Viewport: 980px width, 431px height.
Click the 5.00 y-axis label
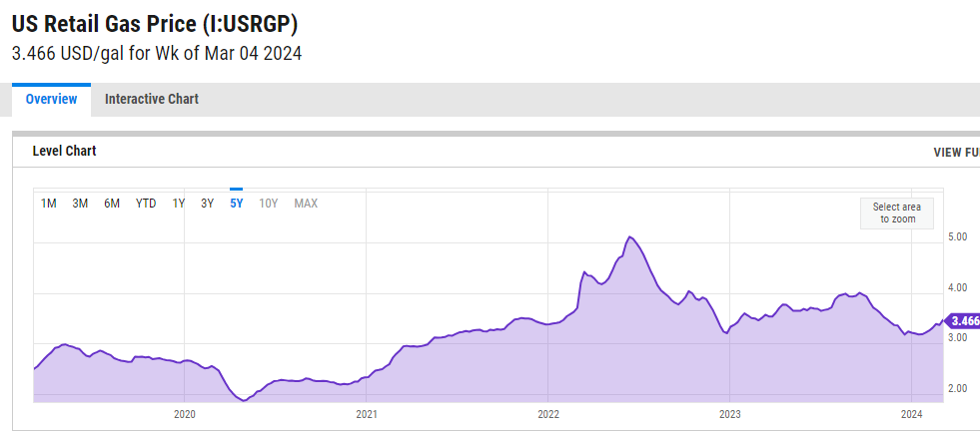point(958,236)
